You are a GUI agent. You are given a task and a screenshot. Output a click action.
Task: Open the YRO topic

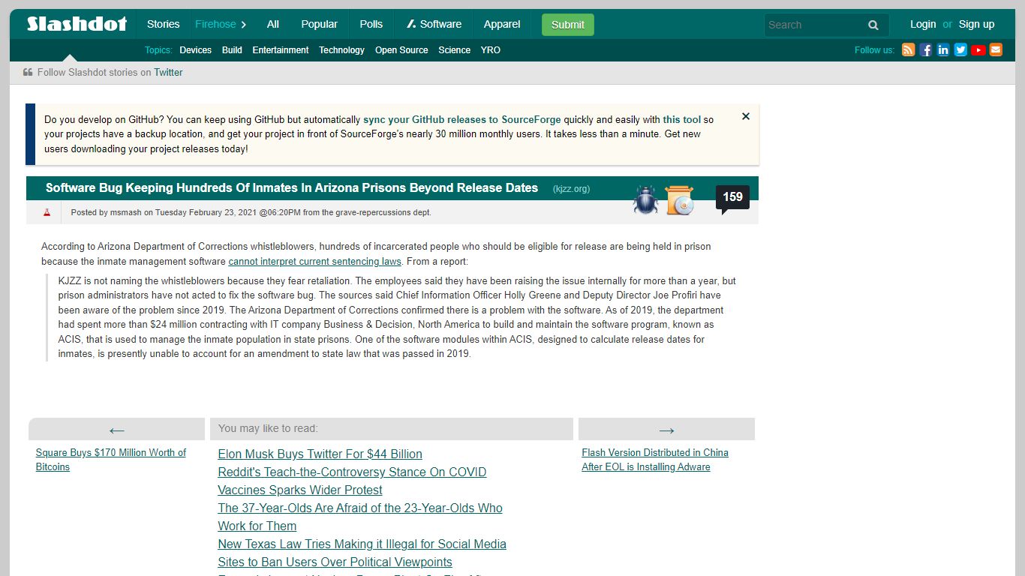pos(491,50)
